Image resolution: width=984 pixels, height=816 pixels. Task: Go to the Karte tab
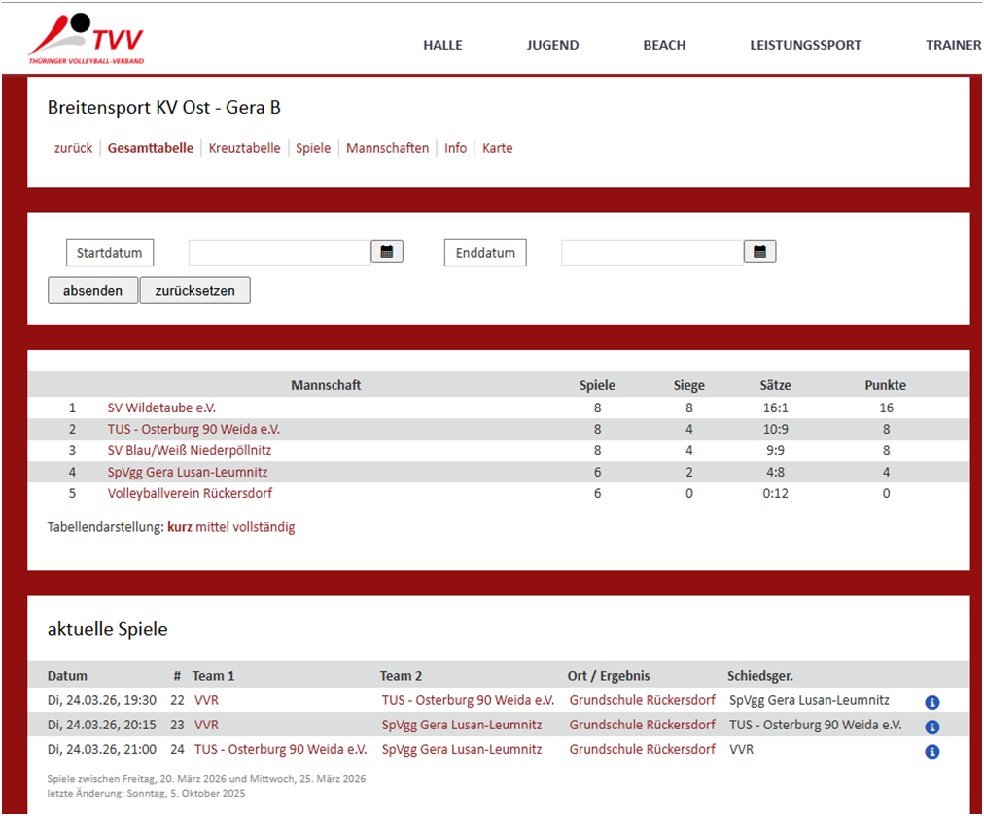click(x=497, y=148)
